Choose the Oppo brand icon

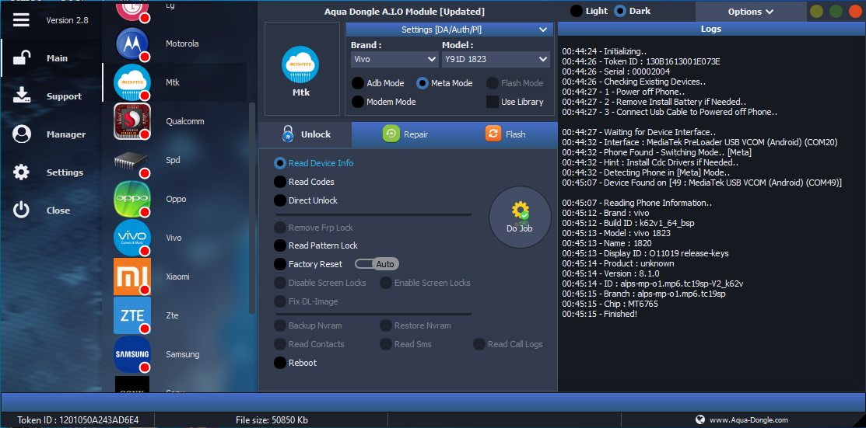click(x=132, y=199)
